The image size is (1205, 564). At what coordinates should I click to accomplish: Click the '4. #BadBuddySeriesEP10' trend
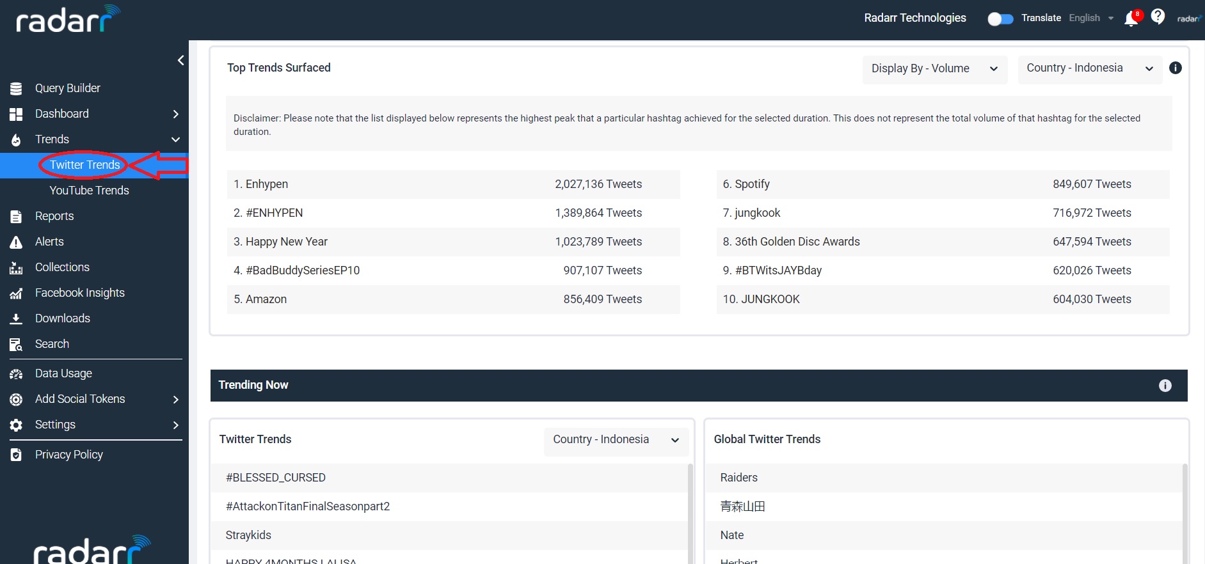[x=453, y=270]
